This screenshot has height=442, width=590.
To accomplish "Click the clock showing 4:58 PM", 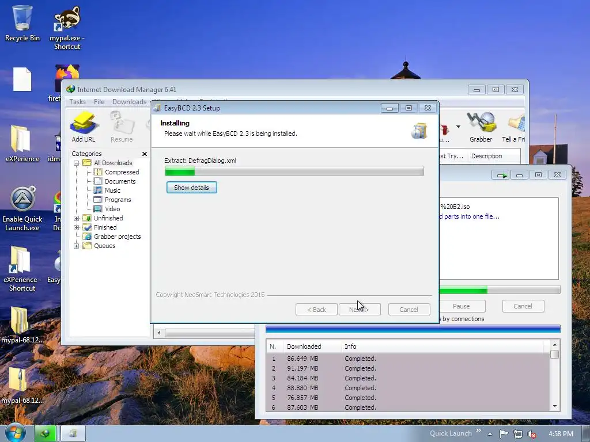I will pos(561,434).
